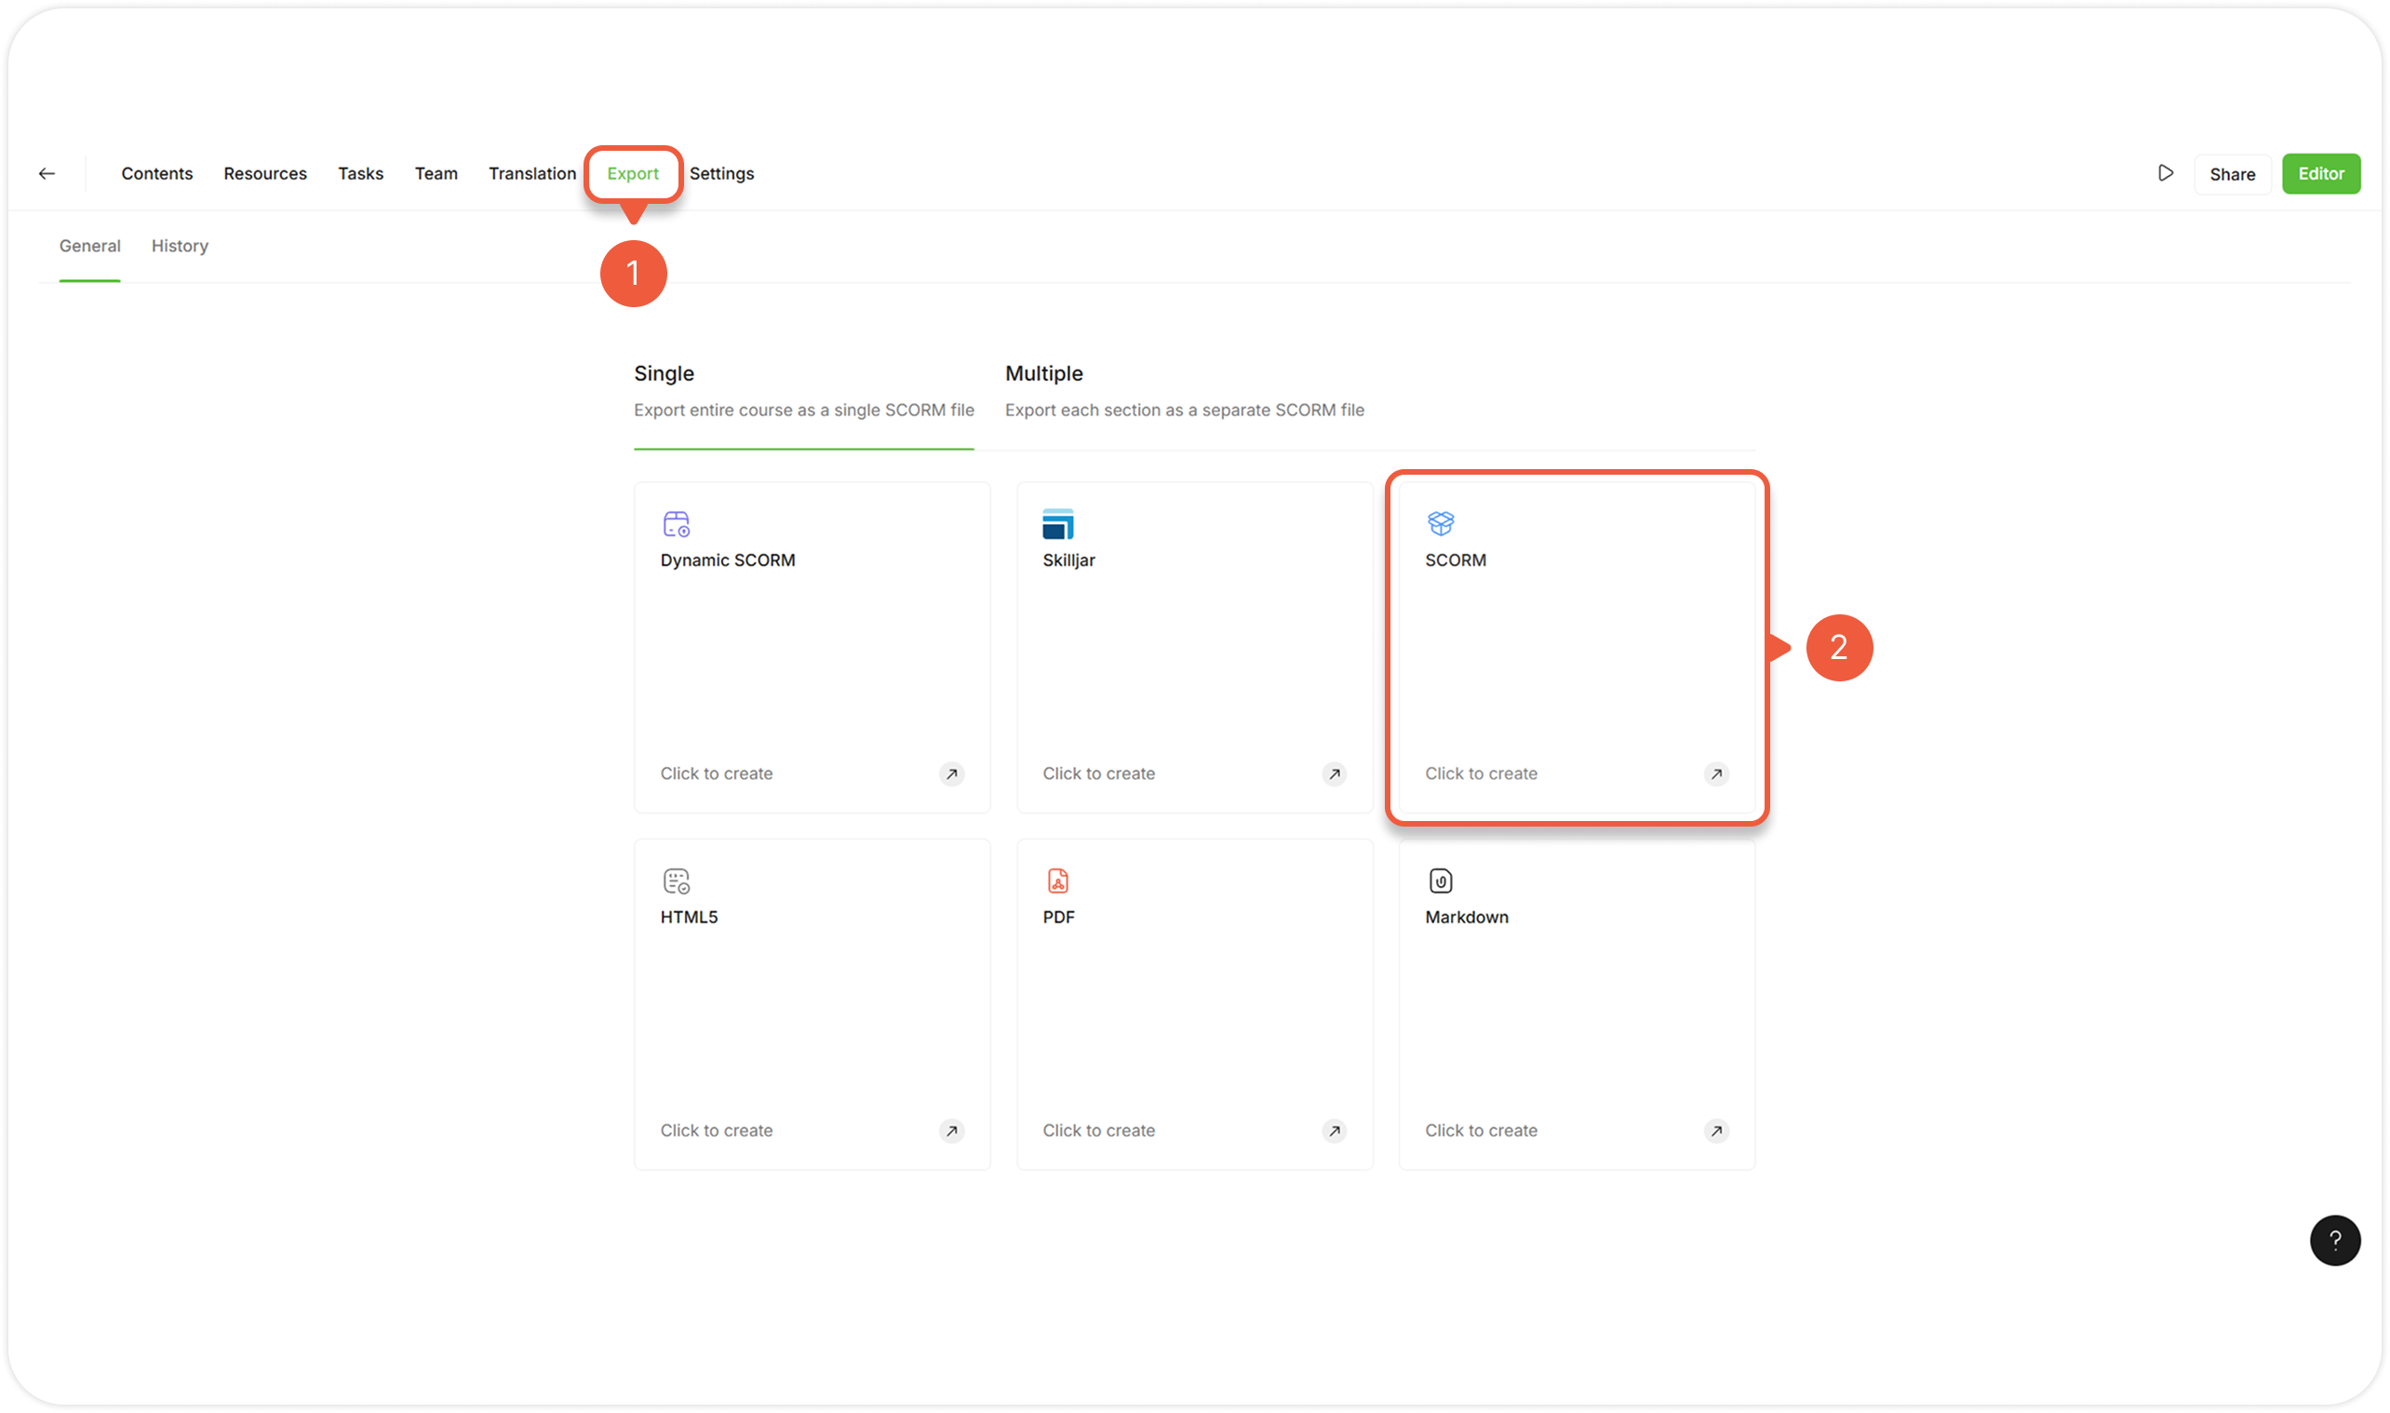The image size is (2390, 1413).
Task: Click the SCORM box icon
Action: point(1440,523)
